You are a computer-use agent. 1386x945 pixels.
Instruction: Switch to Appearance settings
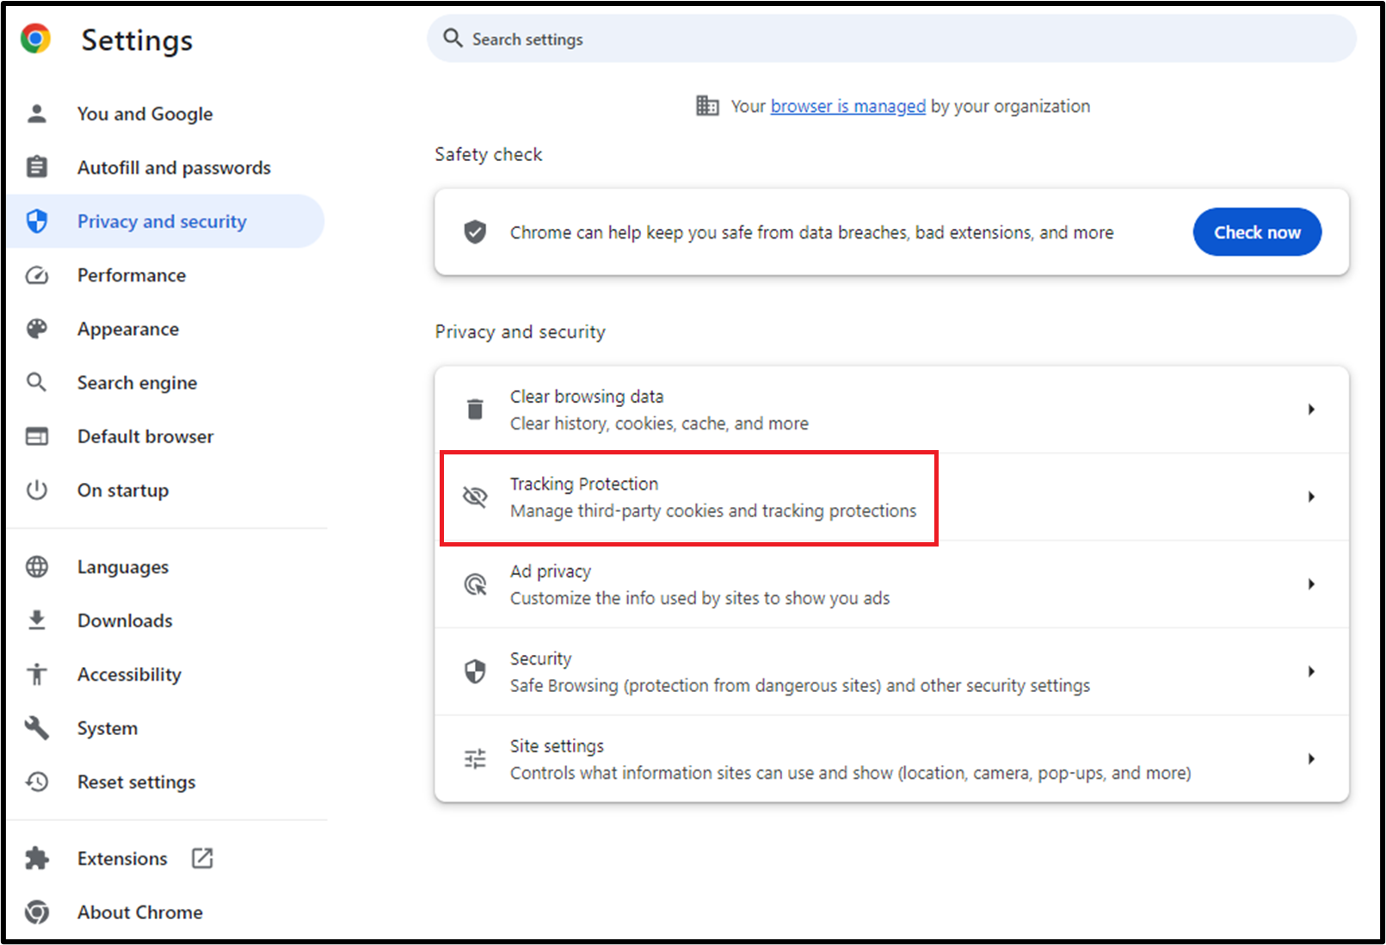pos(128,329)
